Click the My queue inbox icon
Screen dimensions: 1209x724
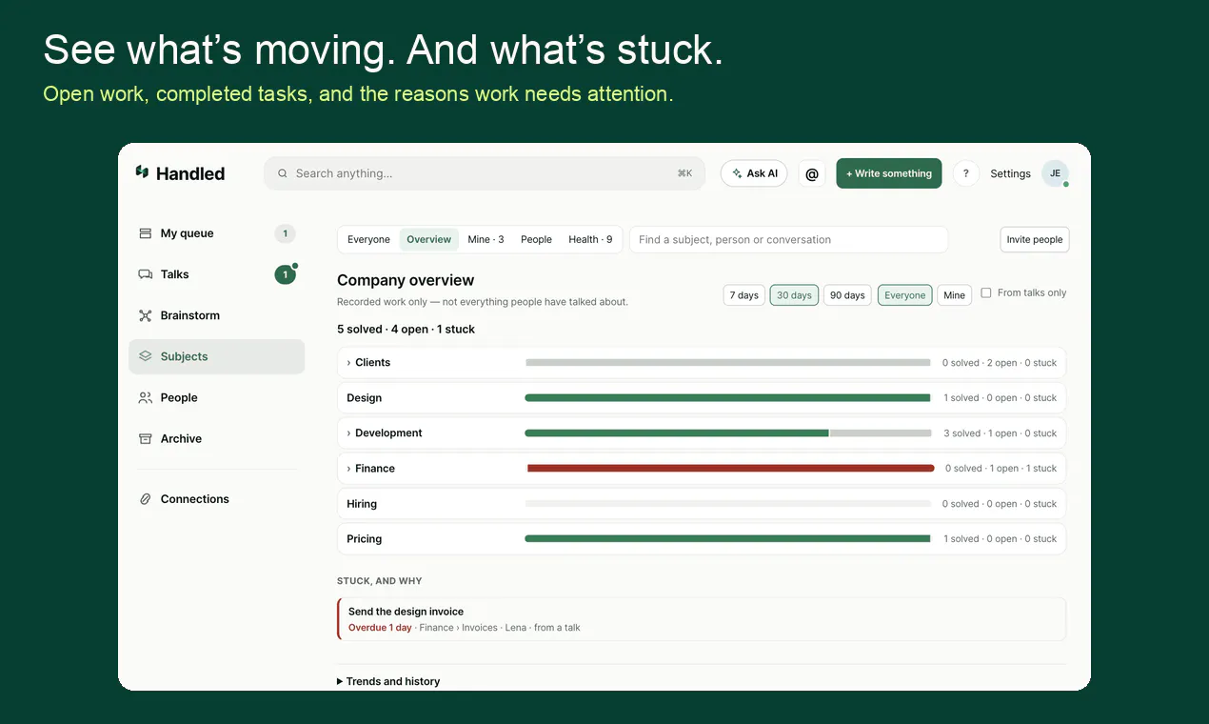click(146, 233)
